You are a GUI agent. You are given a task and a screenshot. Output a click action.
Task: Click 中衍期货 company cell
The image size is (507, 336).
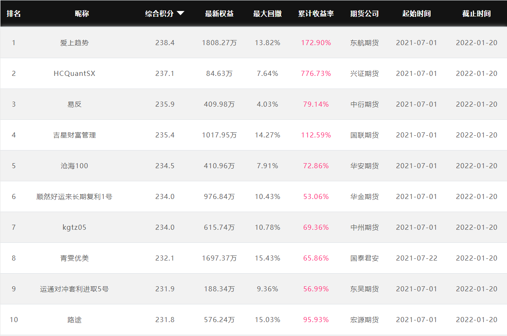tap(364, 104)
